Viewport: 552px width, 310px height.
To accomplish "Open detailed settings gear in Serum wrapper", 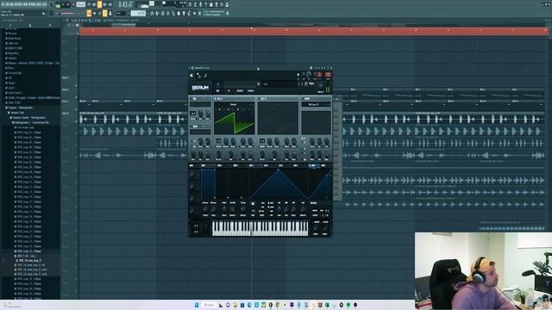I will pos(198,76).
